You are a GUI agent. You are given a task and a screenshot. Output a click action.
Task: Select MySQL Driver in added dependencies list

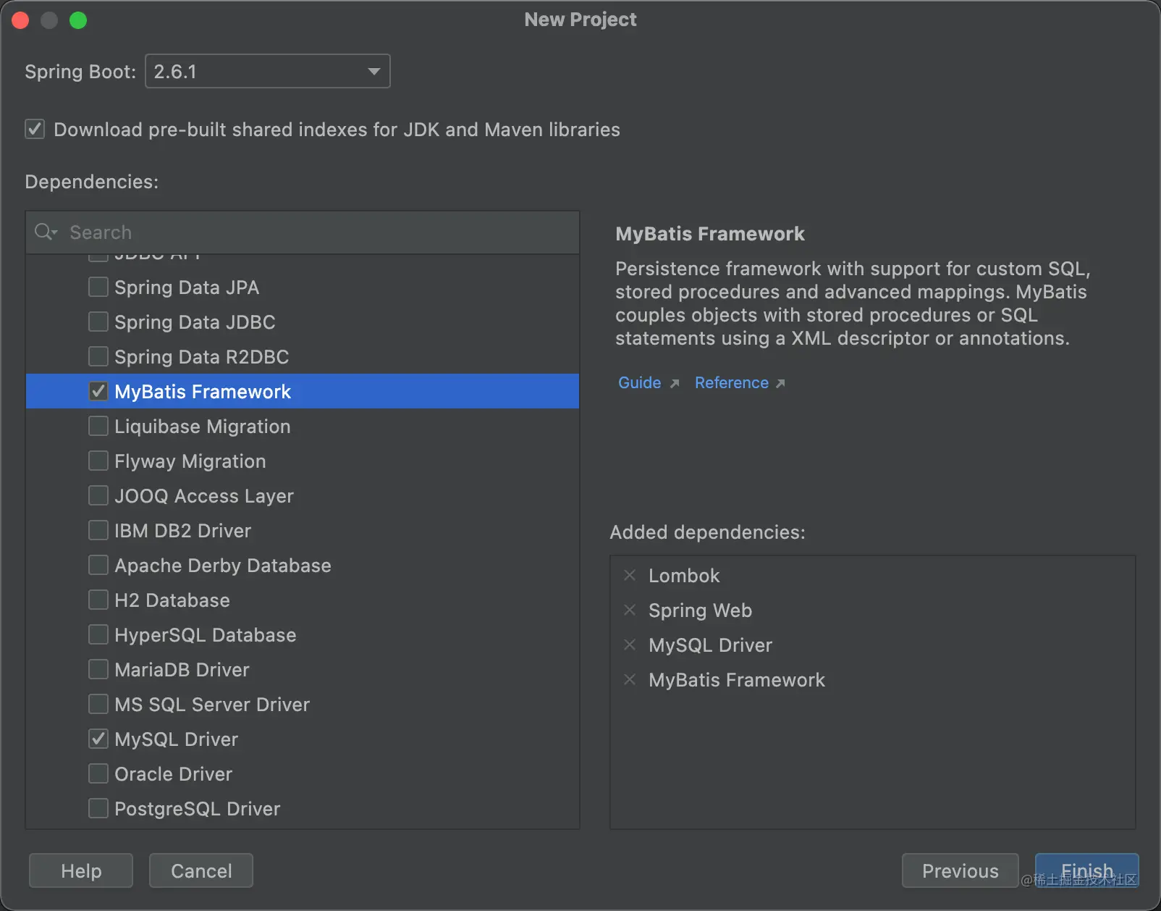(710, 645)
